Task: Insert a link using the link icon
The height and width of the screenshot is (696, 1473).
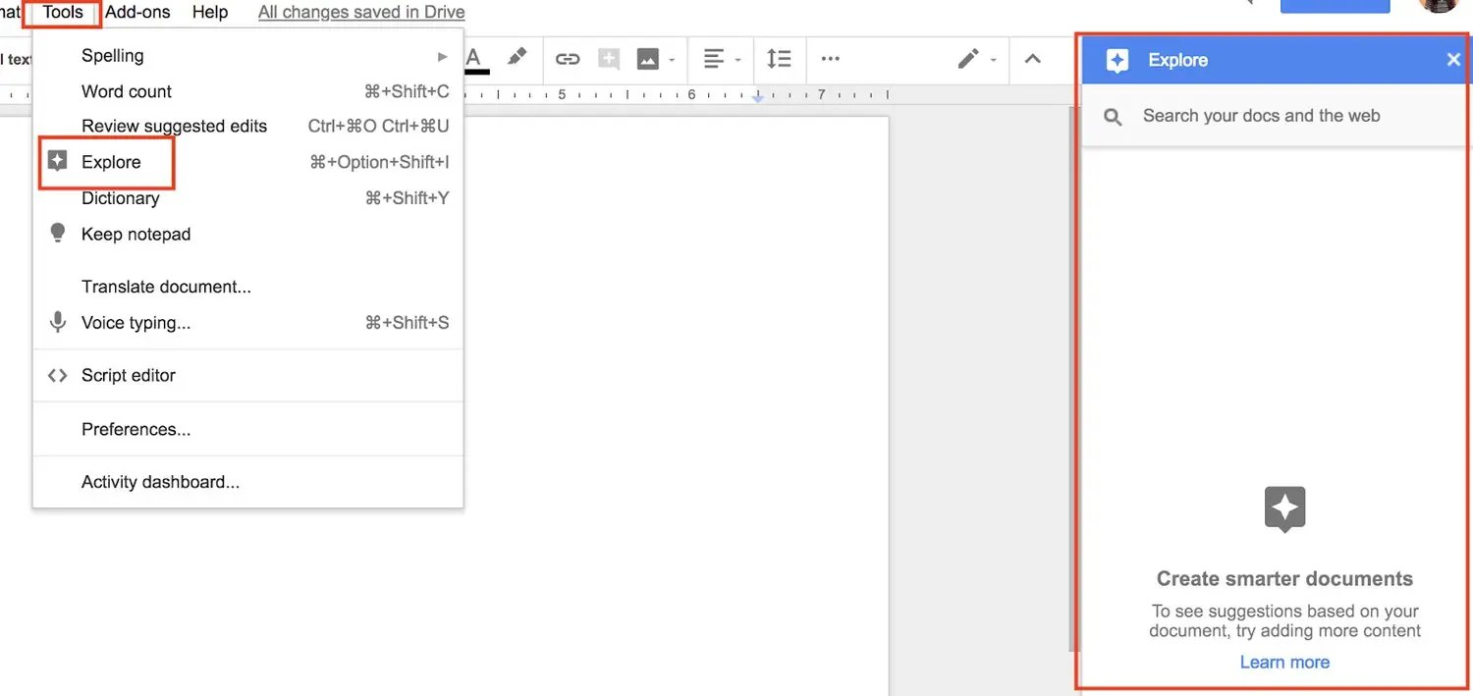Action: 568,59
